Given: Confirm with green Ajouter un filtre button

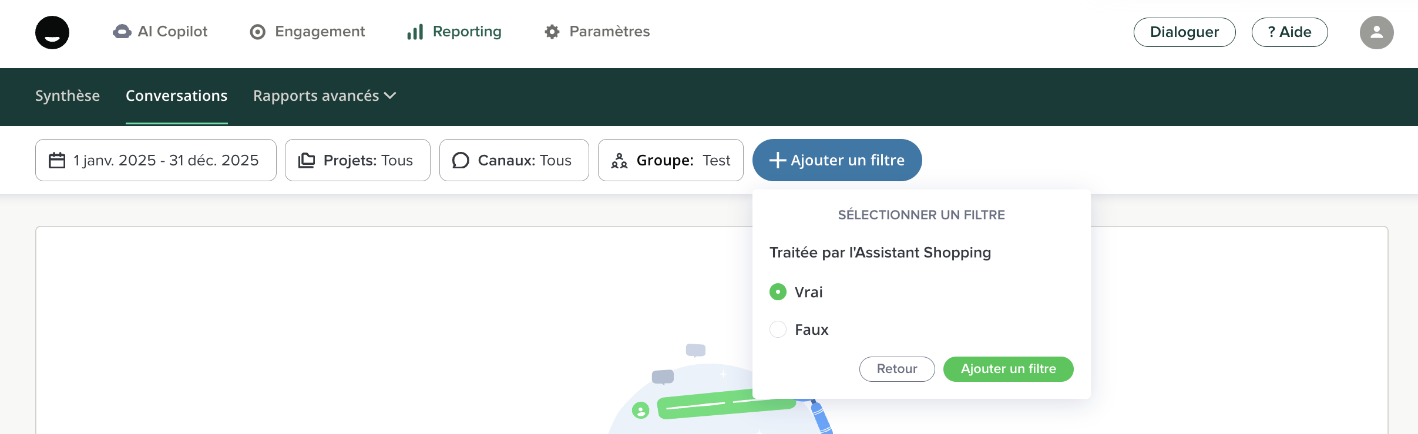Looking at the screenshot, I should 1008,369.
